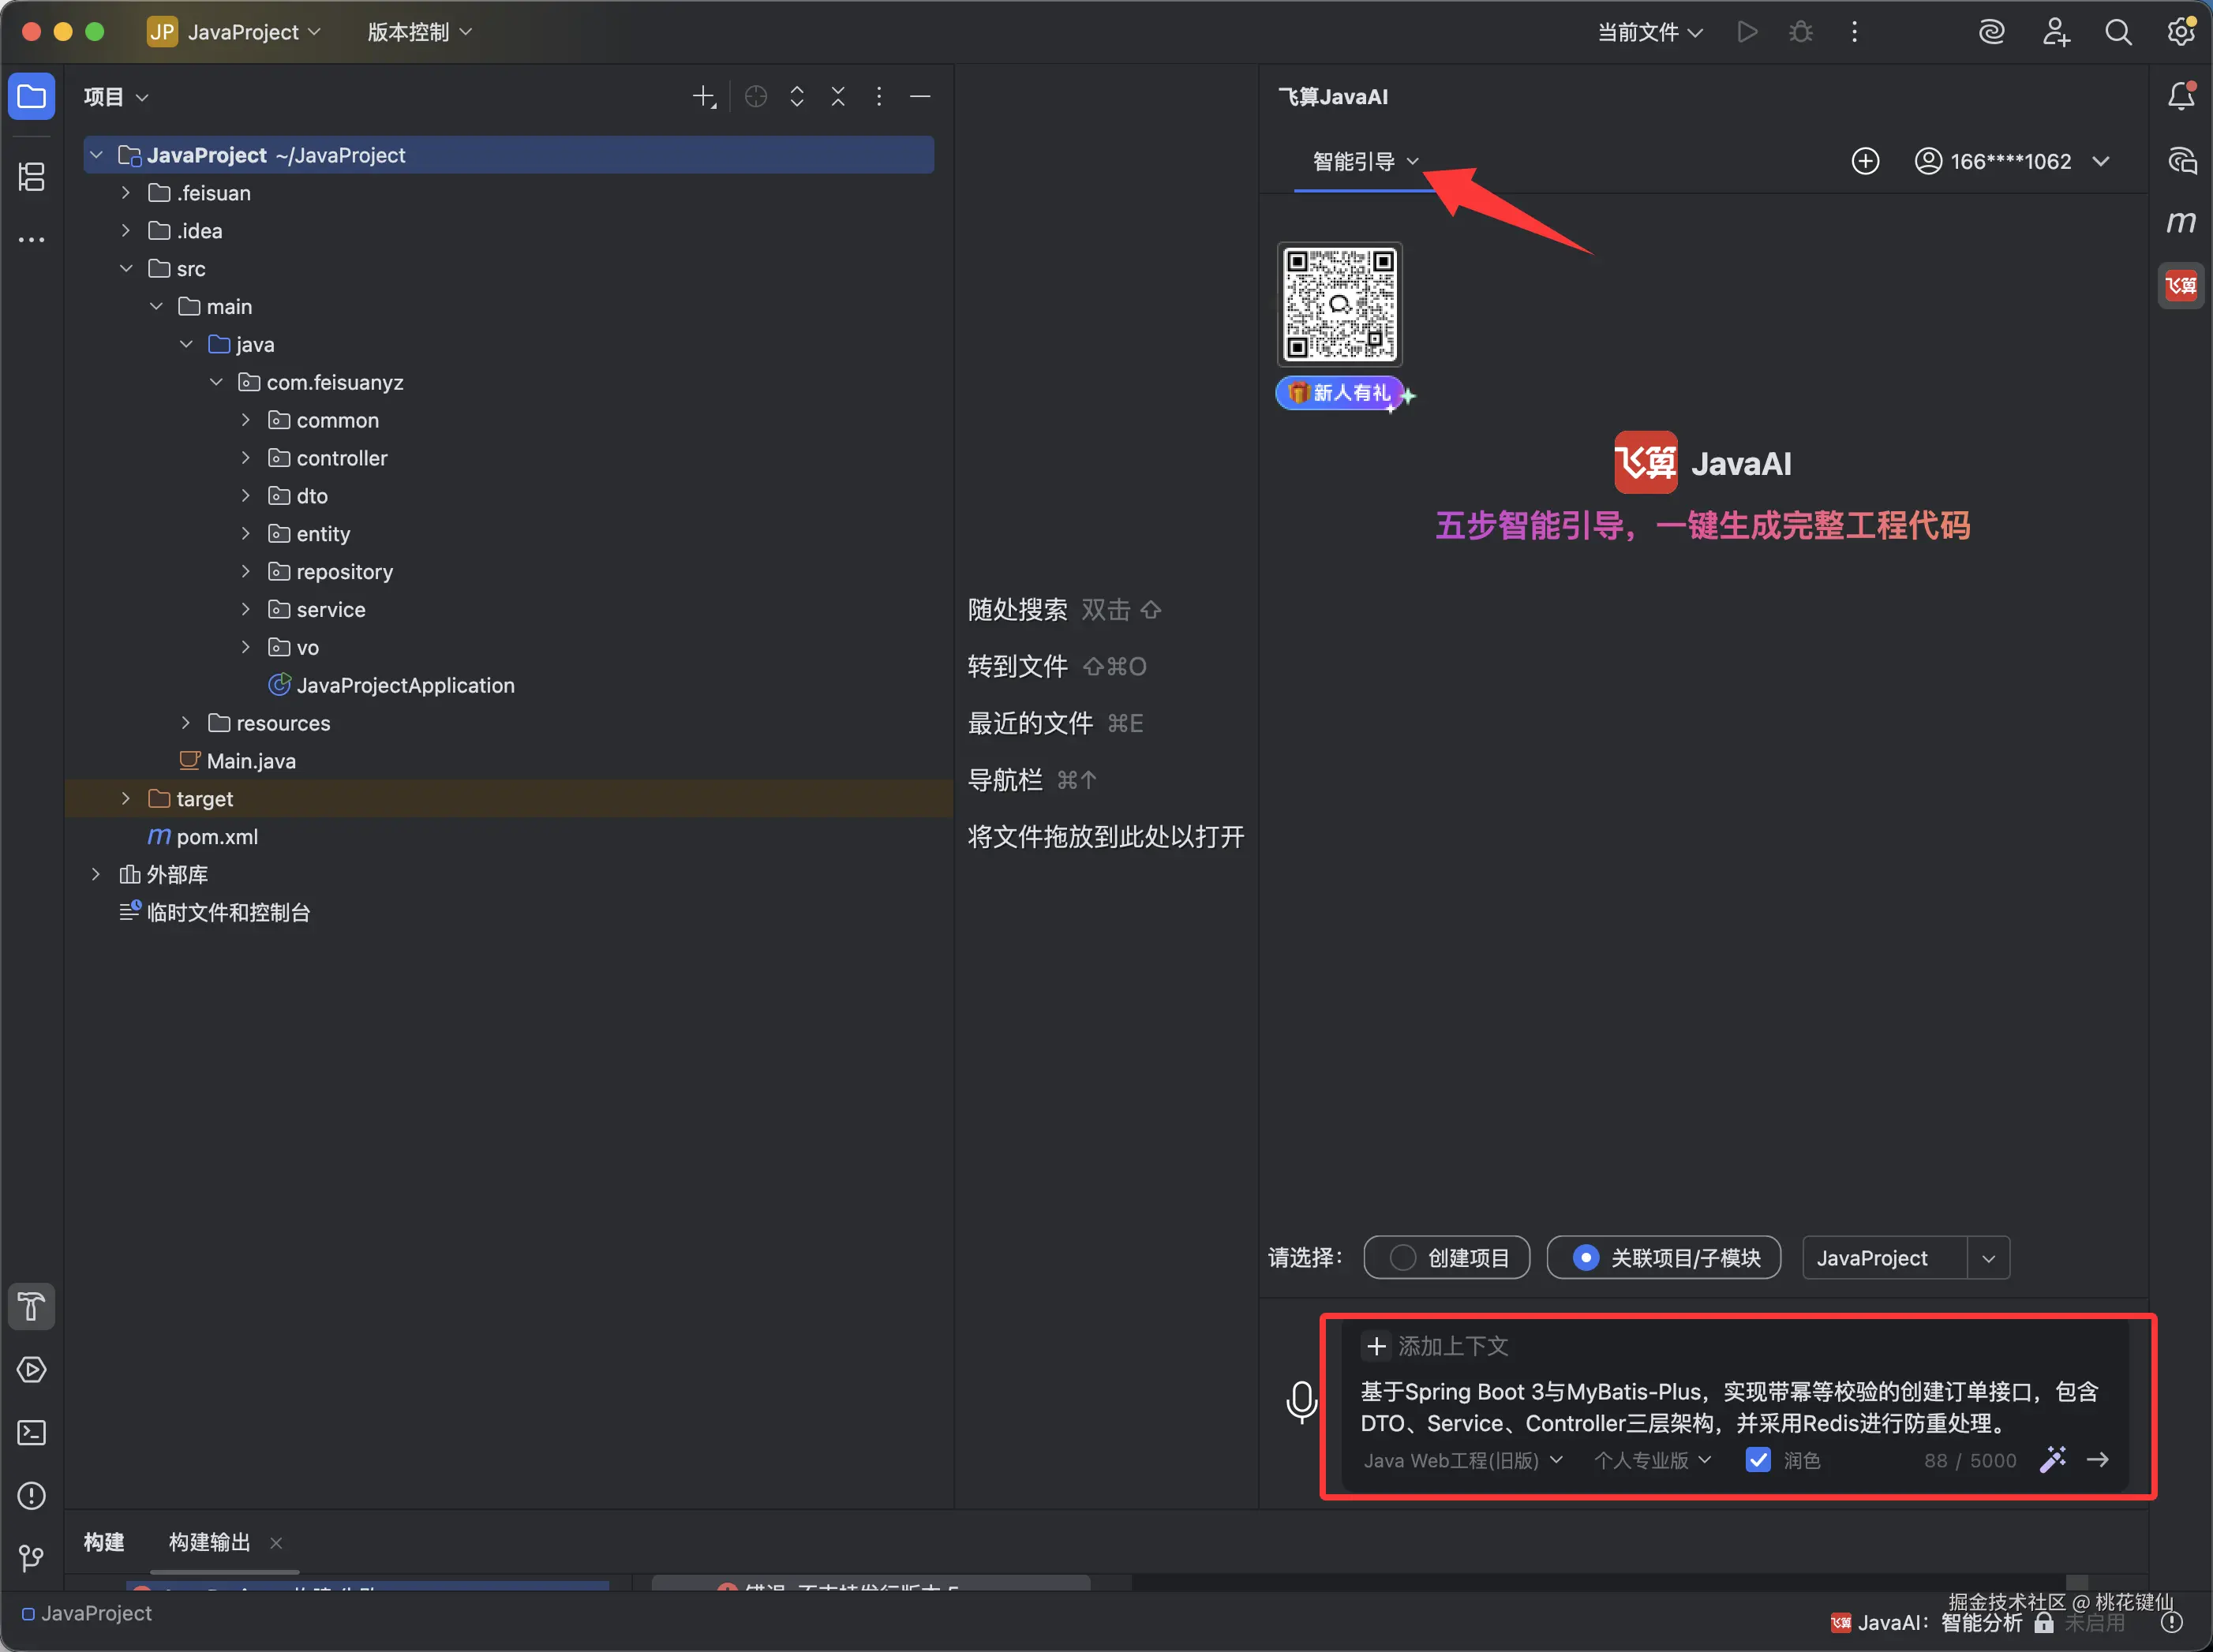Click the microphone voice input icon

[x=1301, y=1402]
